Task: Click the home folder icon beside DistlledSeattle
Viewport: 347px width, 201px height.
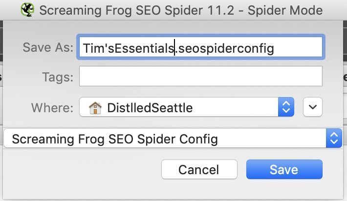Action: coord(95,108)
